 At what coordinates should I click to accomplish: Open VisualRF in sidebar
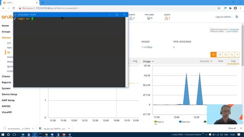pos(7,112)
